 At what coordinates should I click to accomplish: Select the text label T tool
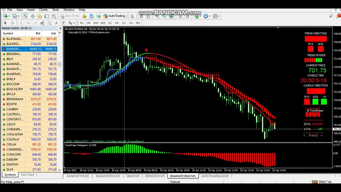point(63,23)
